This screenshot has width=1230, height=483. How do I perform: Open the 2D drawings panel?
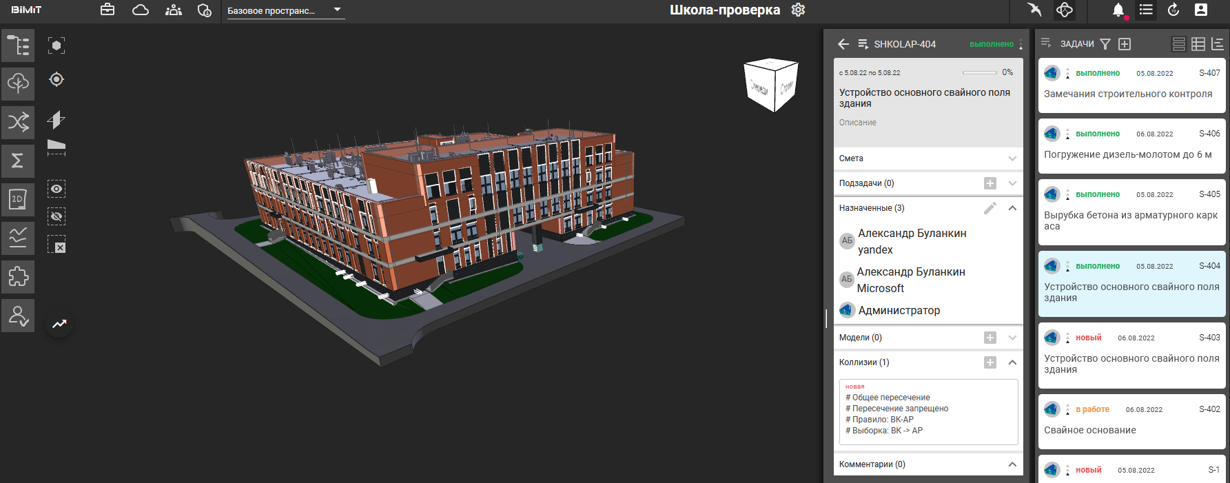click(18, 200)
